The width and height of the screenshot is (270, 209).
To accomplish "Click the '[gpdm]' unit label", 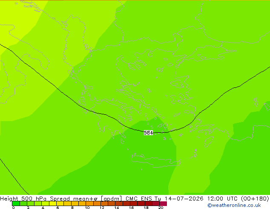I will pyautogui.click(x=112, y=199).
